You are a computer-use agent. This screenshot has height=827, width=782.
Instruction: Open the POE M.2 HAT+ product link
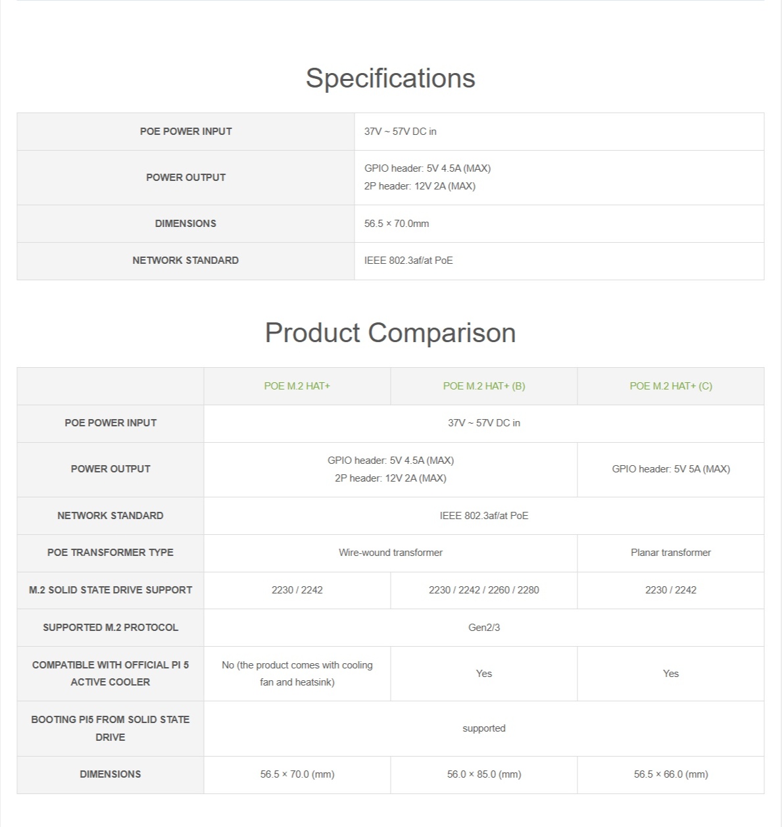297,386
